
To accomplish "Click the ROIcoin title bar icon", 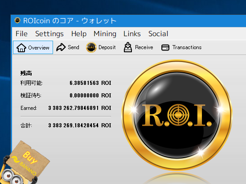I will click(x=17, y=21).
